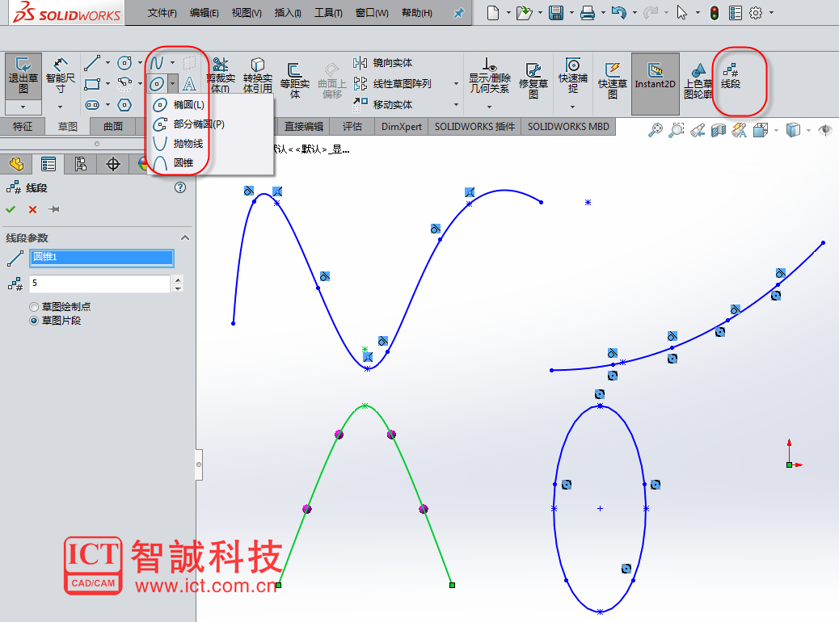The image size is (839, 622).
Task: Click the Print icon in top toolbar
Action: point(588,13)
